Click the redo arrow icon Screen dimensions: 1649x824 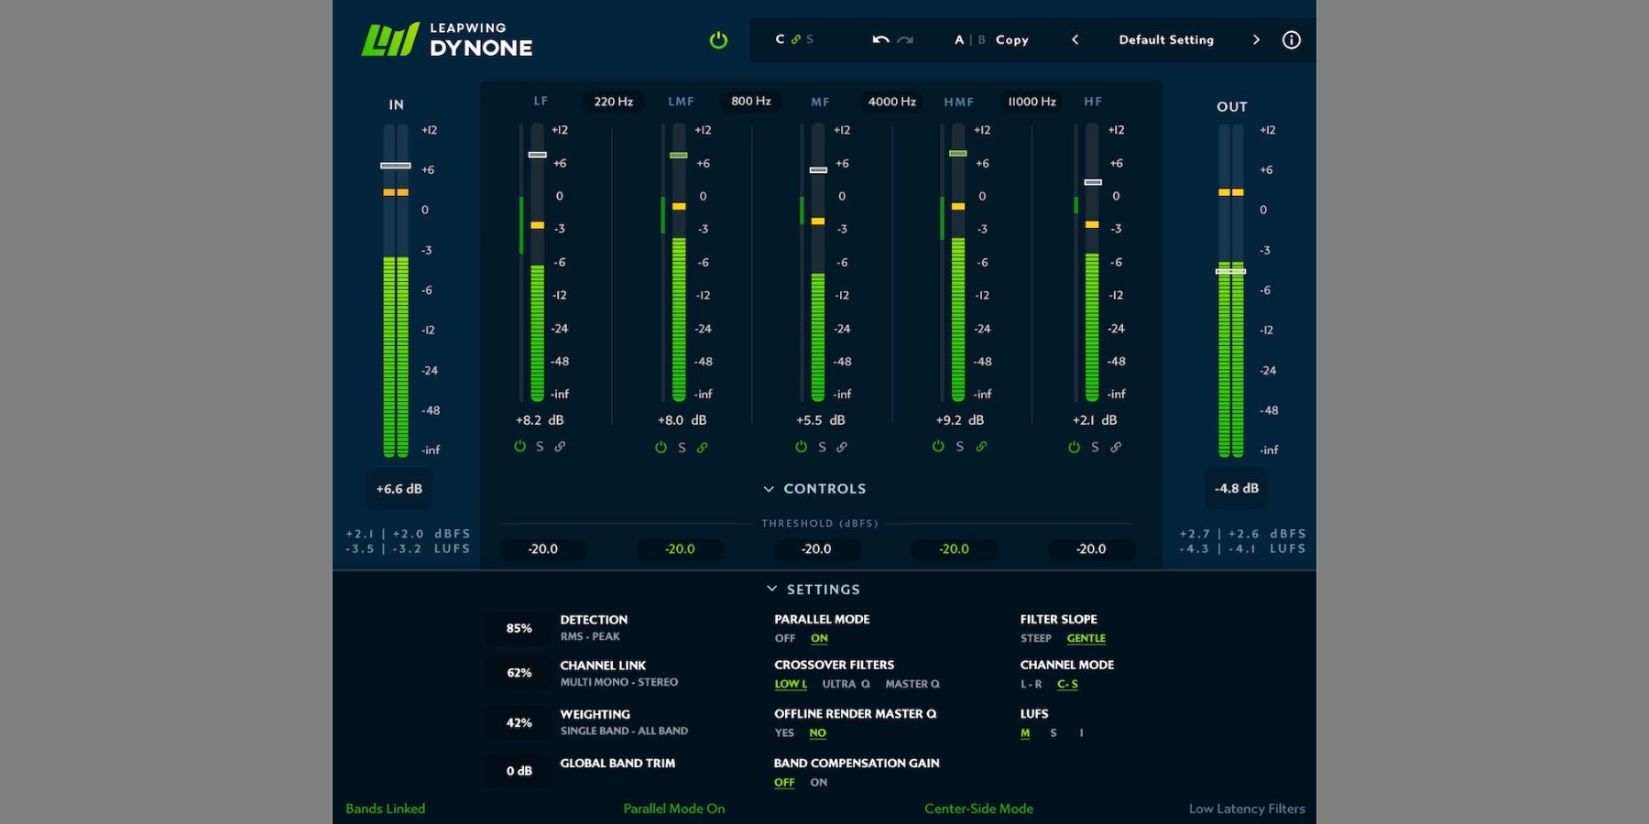coord(905,40)
